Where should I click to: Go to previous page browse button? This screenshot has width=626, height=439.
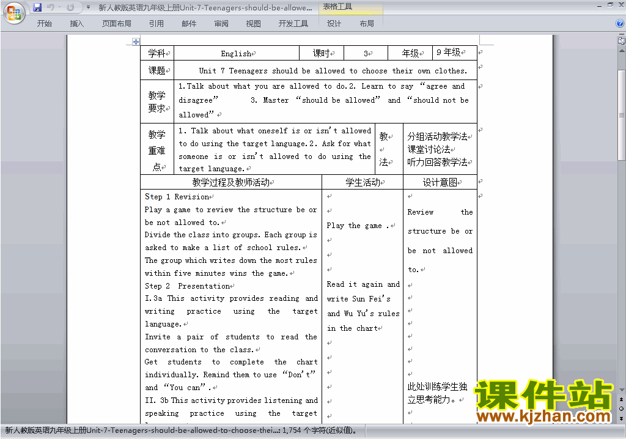pyautogui.click(x=621, y=399)
